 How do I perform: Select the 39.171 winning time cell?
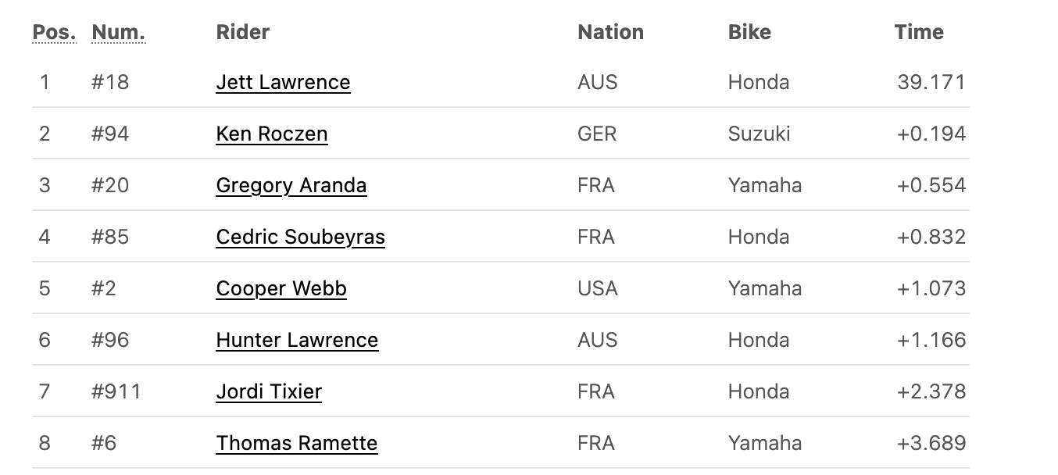click(x=931, y=82)
